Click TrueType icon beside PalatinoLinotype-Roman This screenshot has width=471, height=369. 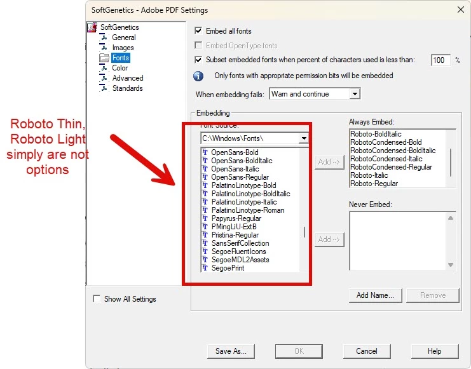(x=205, y=210)
